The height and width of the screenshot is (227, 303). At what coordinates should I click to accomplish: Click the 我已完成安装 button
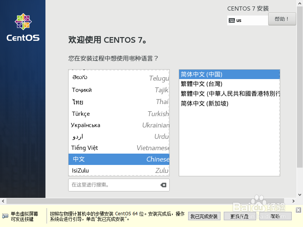point(204,216)
